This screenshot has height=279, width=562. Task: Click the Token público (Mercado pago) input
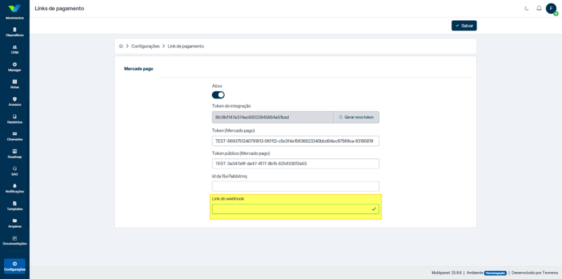(295, 164)
